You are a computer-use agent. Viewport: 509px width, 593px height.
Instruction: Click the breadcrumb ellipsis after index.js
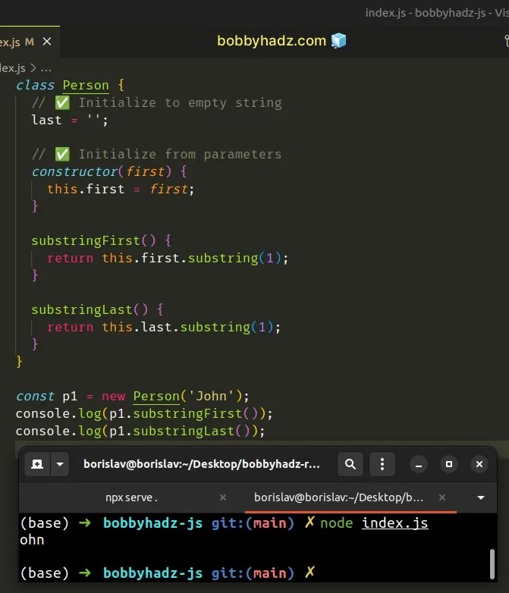tap(46, 68)
